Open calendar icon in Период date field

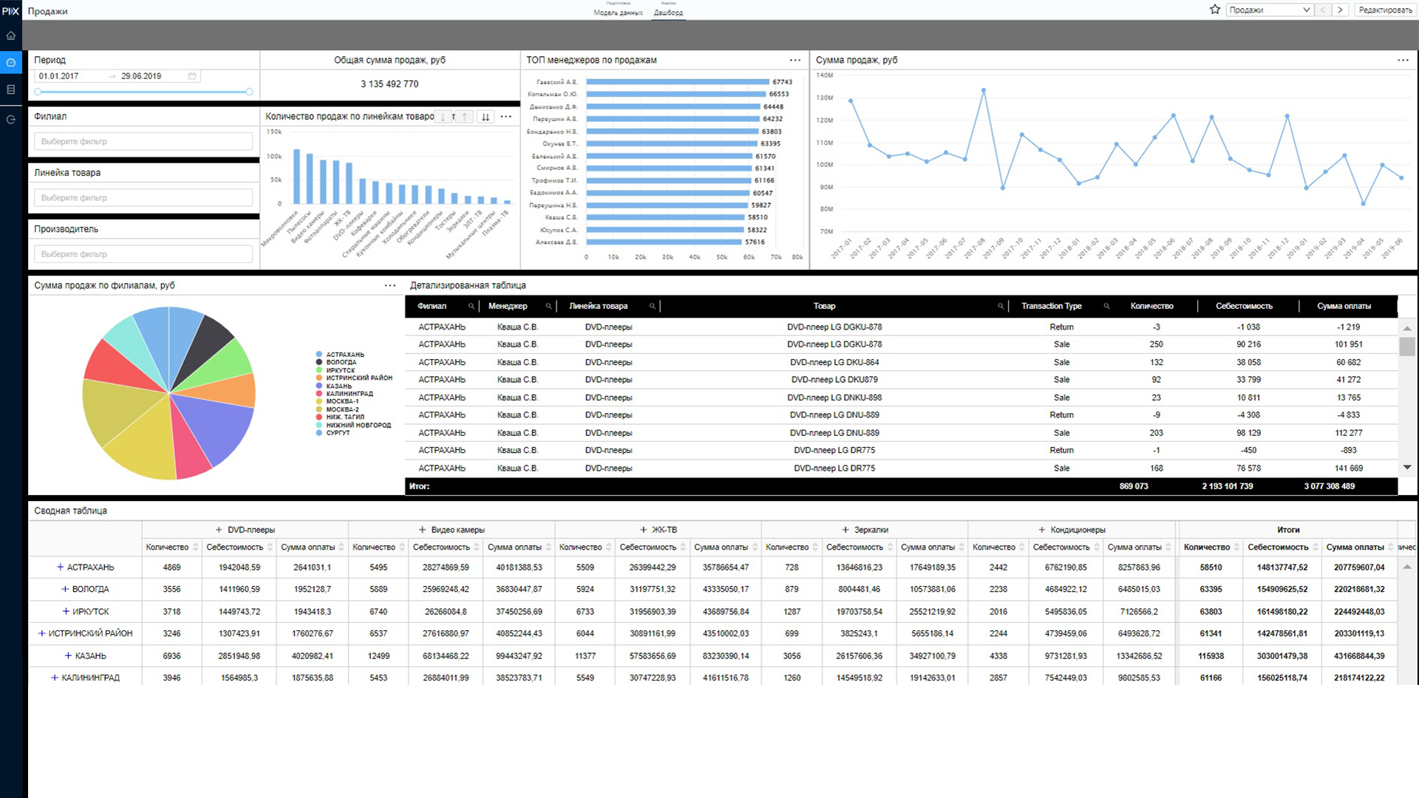pos(192,76)
